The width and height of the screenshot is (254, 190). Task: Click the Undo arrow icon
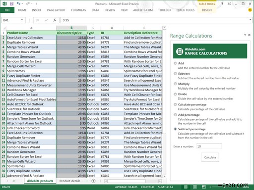(18, 3)
